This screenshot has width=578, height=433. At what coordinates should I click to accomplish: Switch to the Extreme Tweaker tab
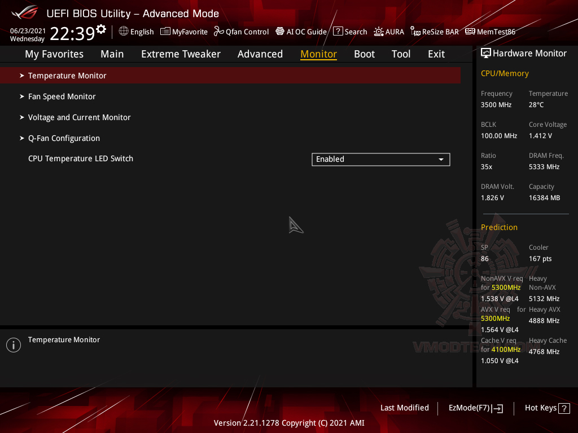coord(181,54)
